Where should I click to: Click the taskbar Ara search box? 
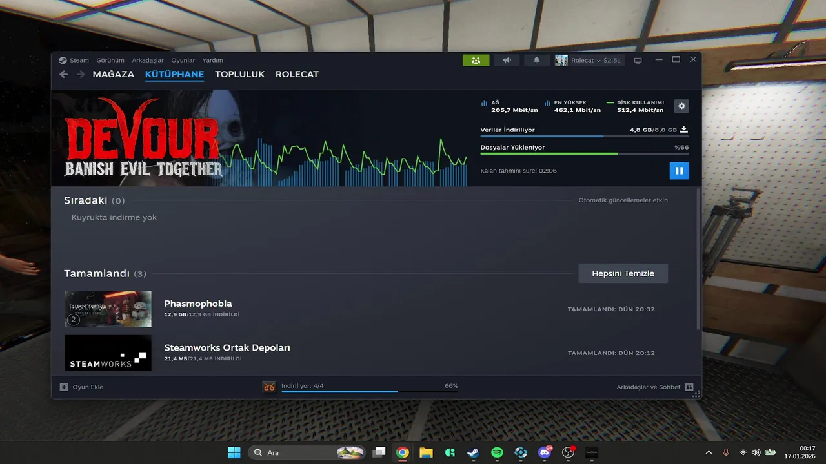[x=307, y=452]
